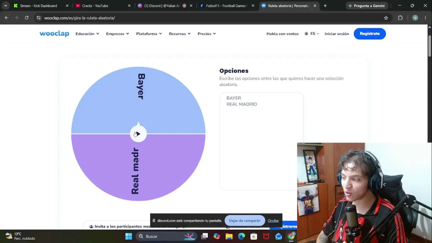Viewport: 432px width, 243px height.
Task: Click Dejar de compartir button
Action: 245,221
